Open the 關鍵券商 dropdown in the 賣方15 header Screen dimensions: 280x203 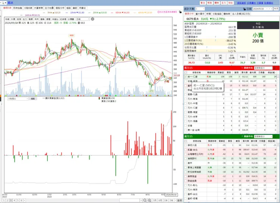click(263, 136)
